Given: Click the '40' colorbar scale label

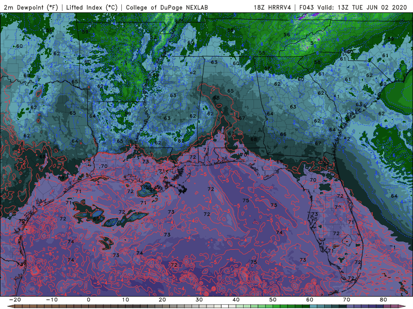Looking at the screenshot, I should pos(236,300).
